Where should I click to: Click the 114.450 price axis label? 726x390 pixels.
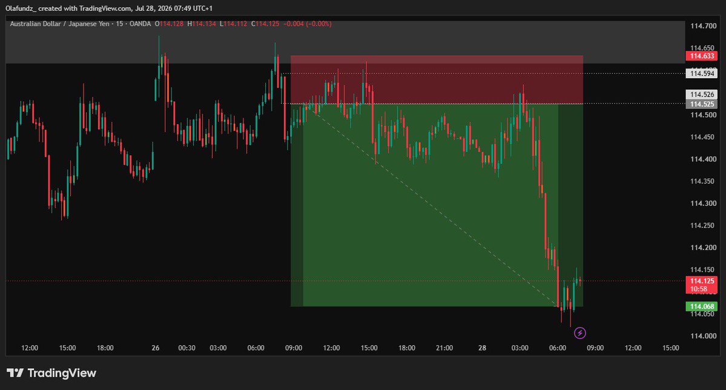click(x=704, y=137)
